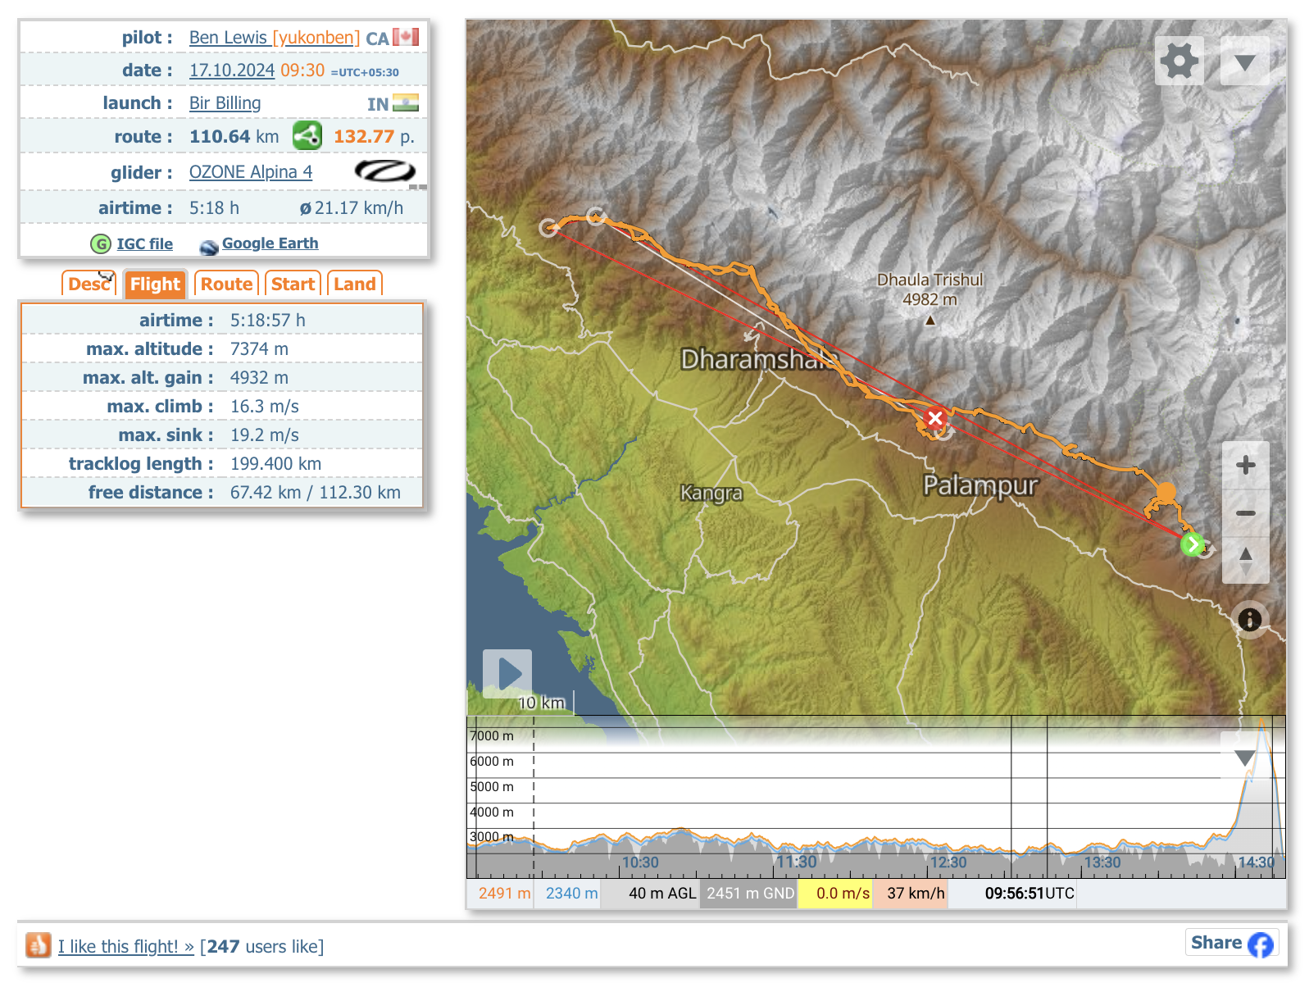Switch to the Route tab

click(226, 284)
